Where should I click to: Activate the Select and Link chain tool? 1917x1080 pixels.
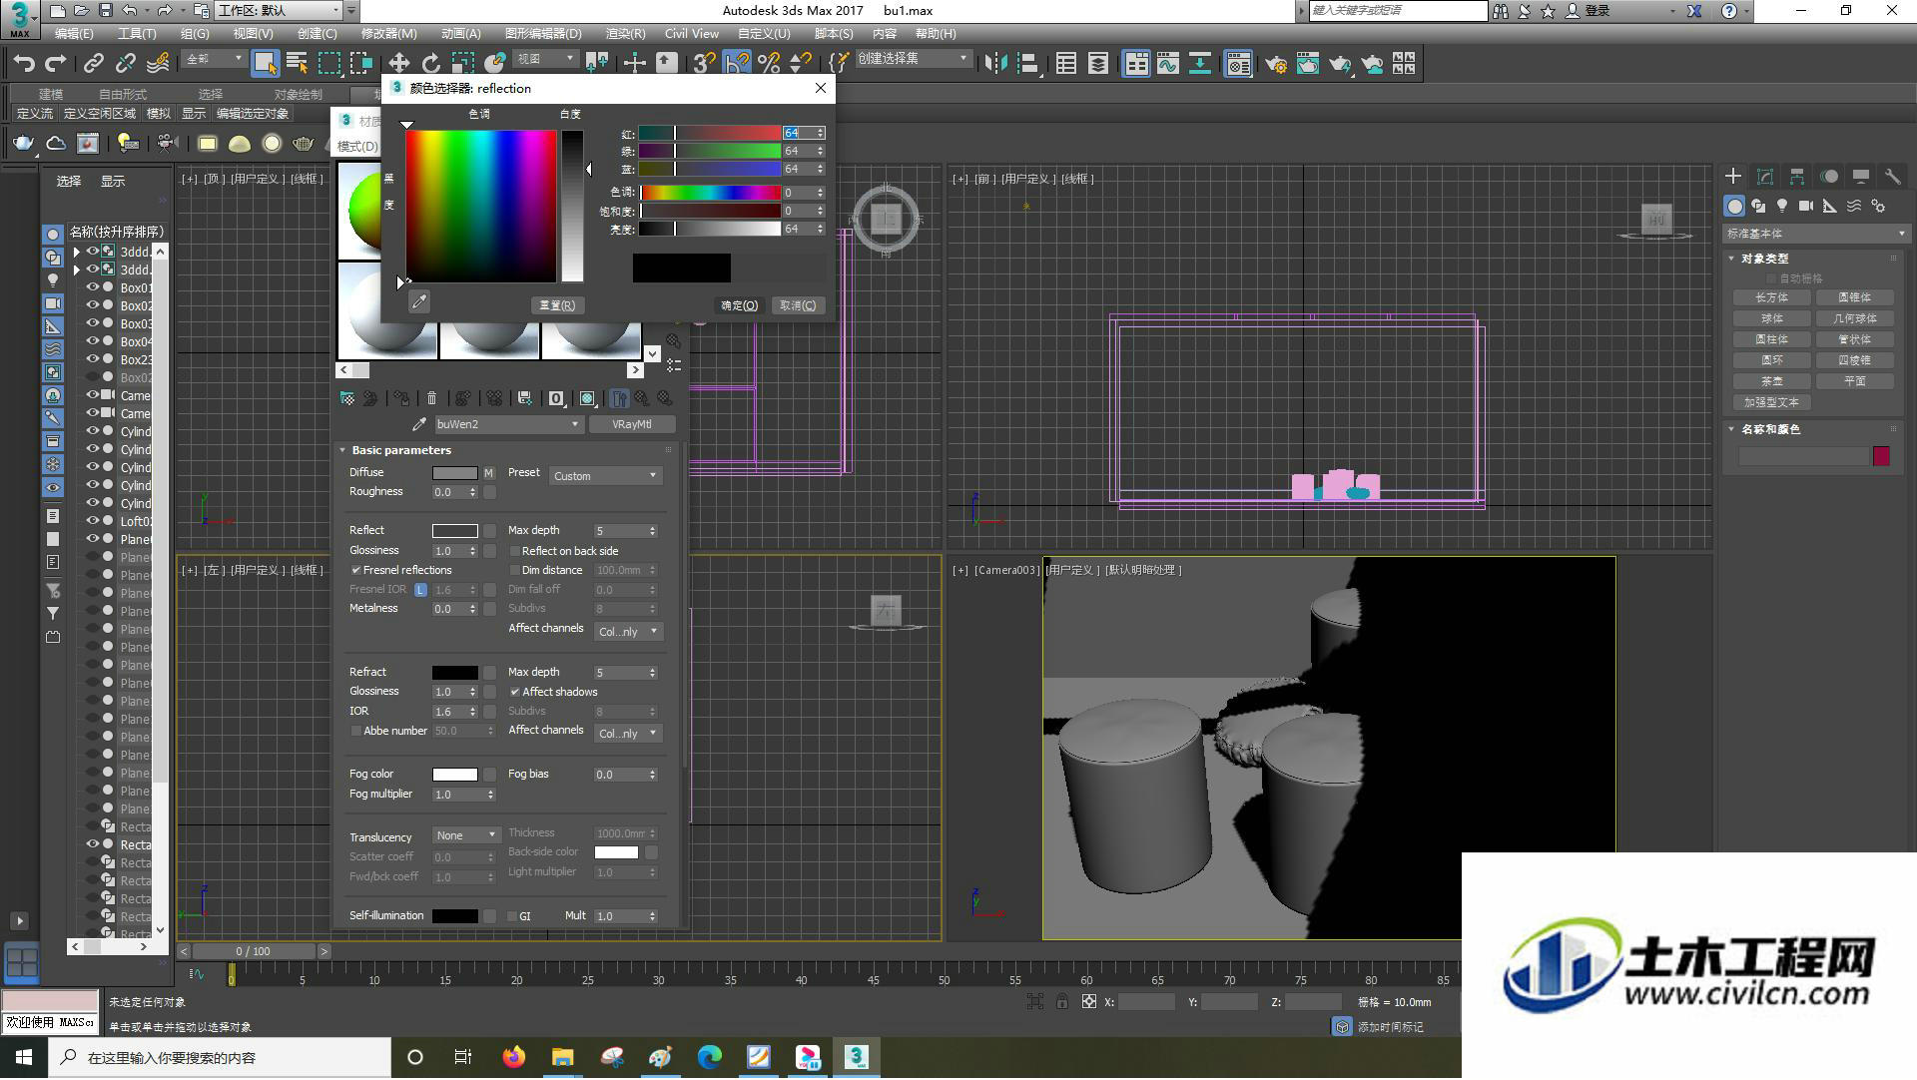93,63
